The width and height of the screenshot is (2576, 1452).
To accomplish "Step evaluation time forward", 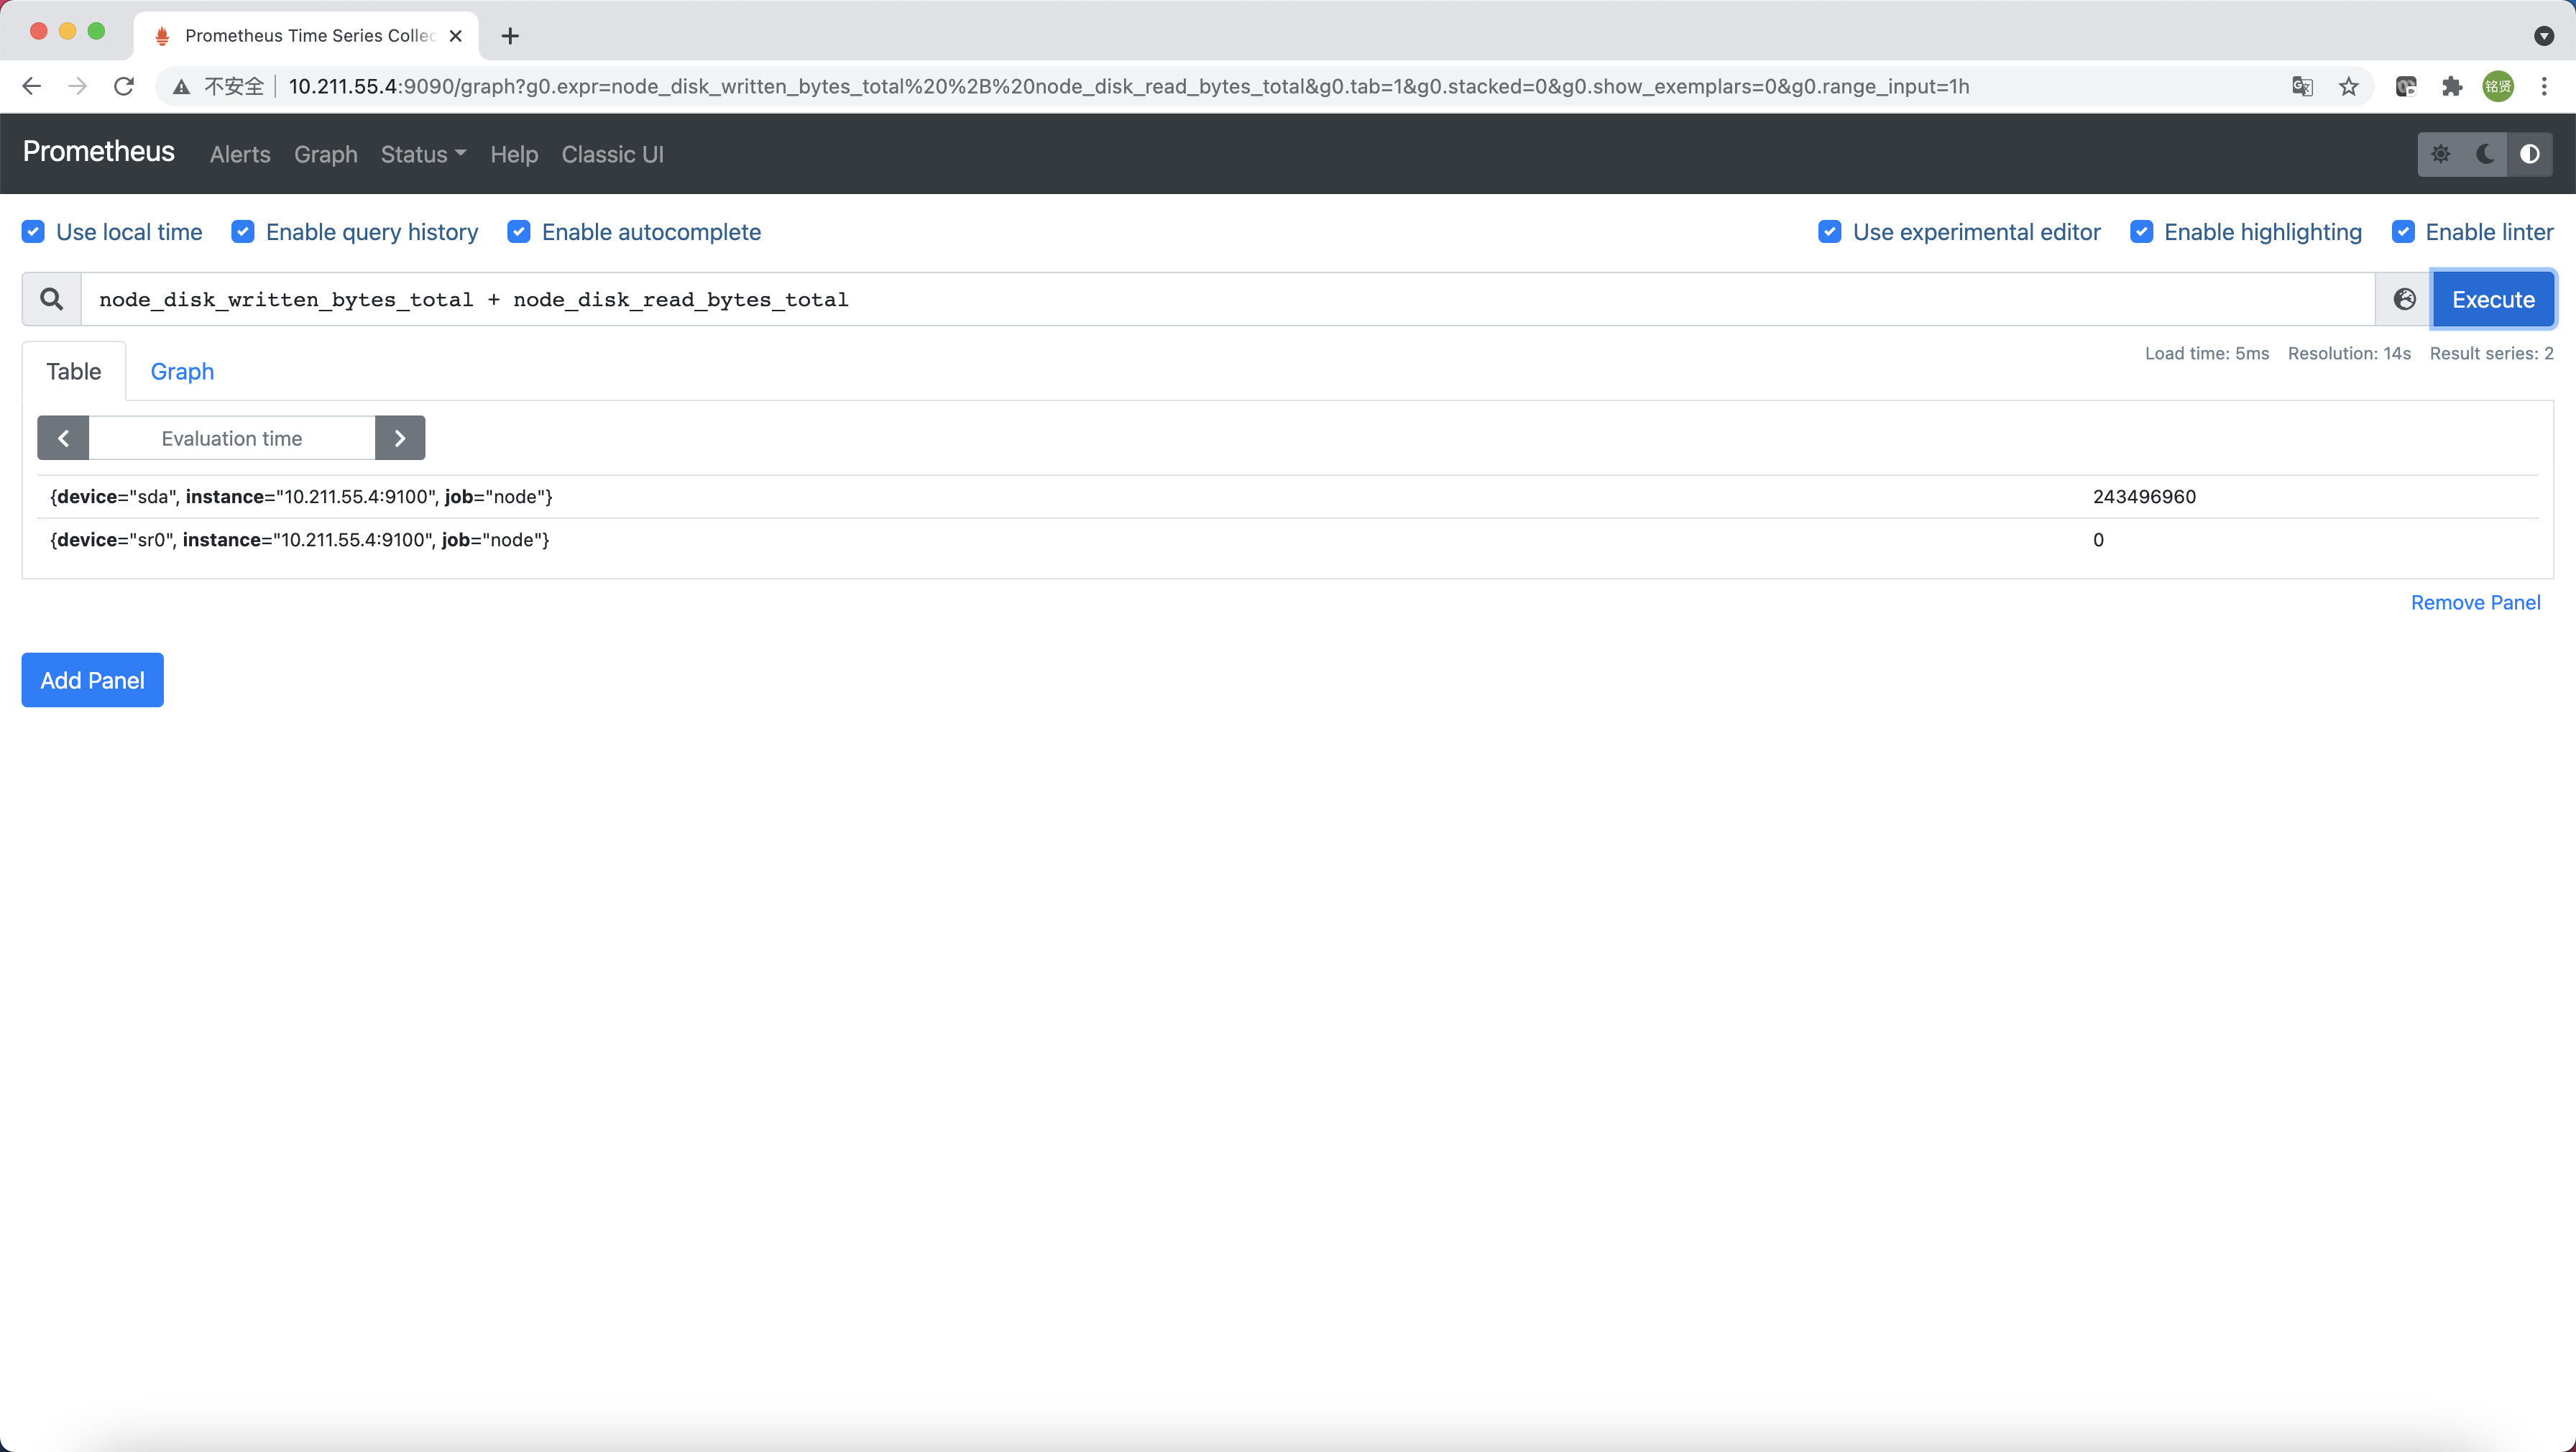I will coord(400,438).
